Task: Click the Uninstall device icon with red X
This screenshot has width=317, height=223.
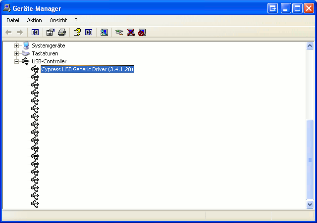Action: [x=131, y=32]
